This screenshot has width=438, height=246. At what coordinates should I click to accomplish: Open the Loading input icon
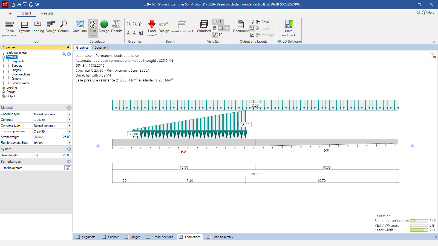click(38, 27)
